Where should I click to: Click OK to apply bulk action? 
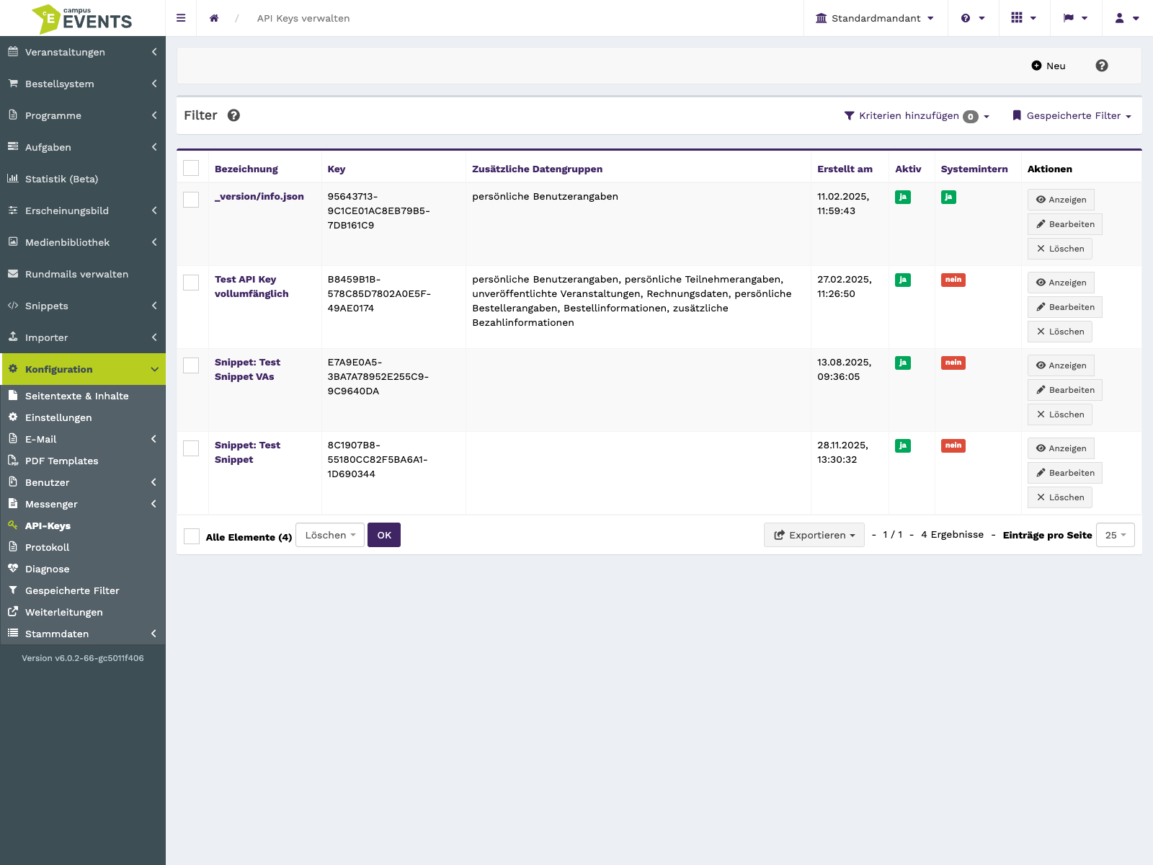pos(384,535)
